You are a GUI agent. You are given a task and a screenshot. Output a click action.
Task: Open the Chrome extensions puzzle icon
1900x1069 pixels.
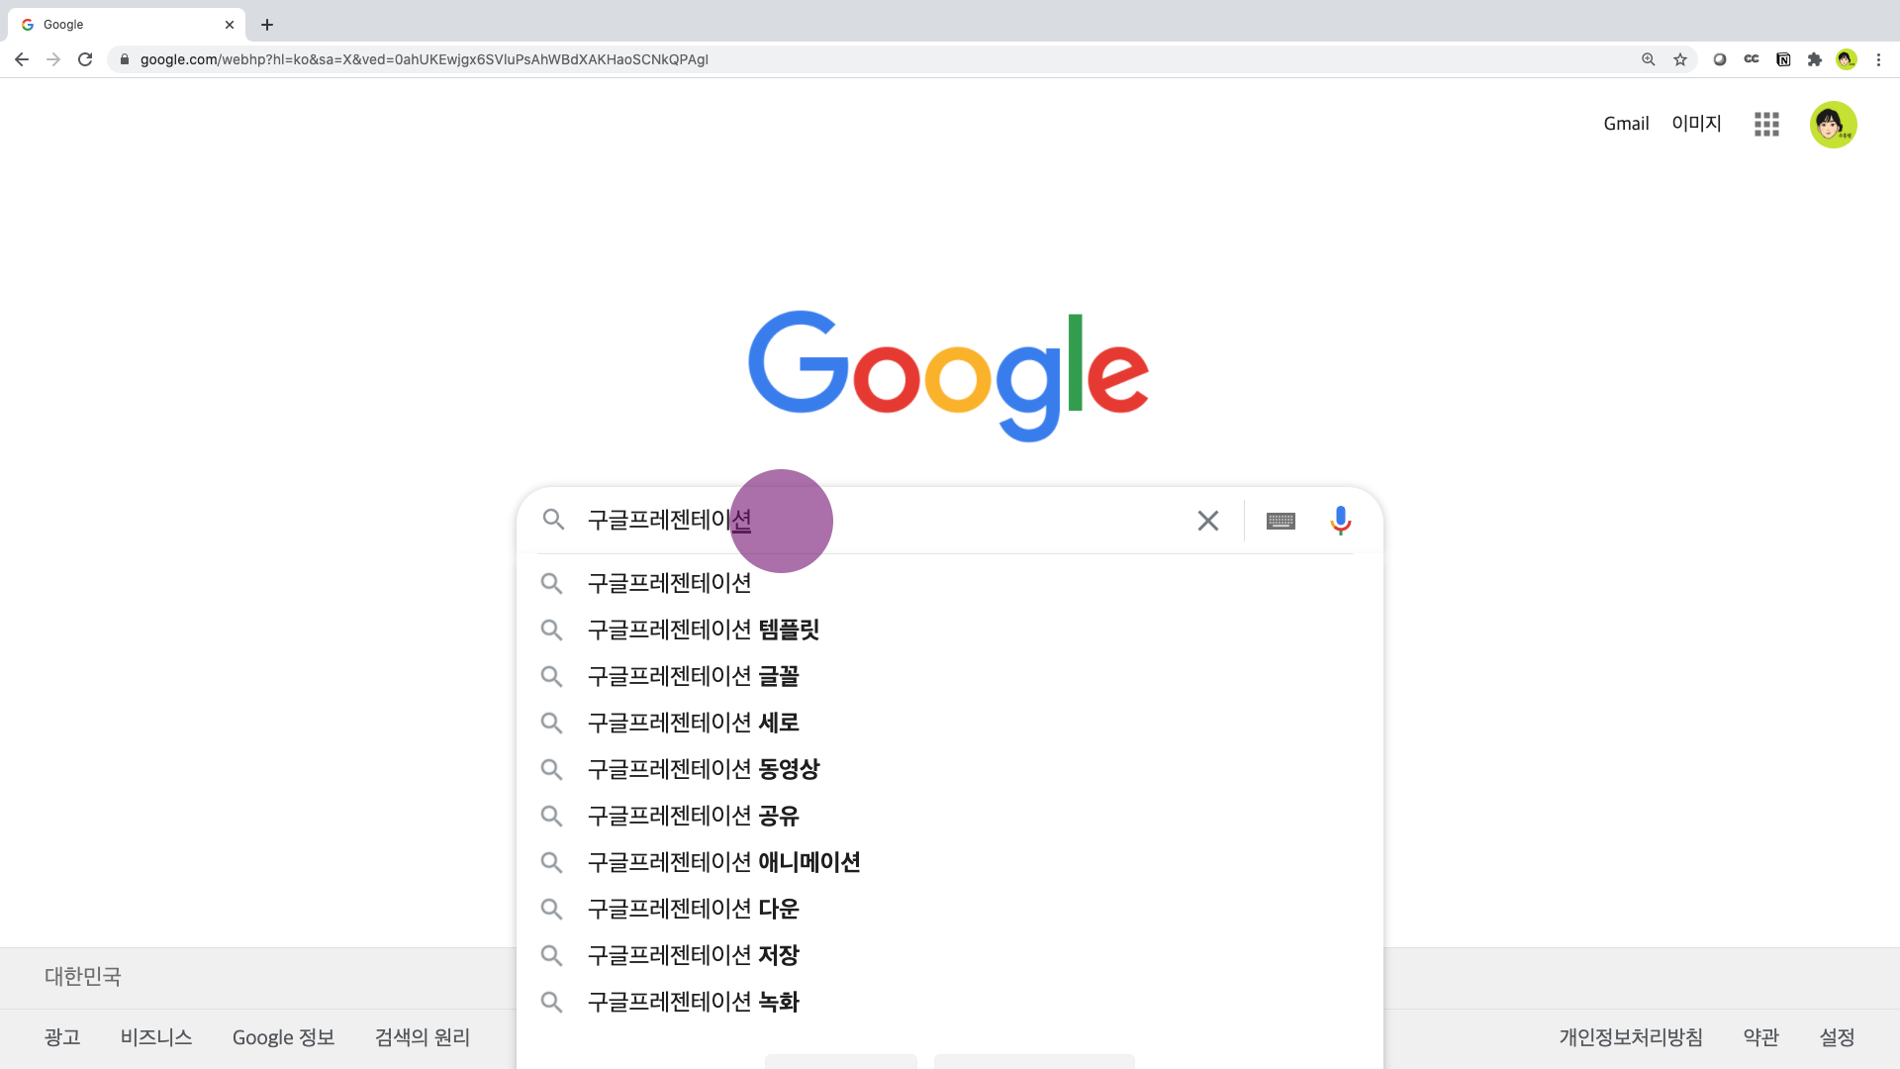(1815, 59)
